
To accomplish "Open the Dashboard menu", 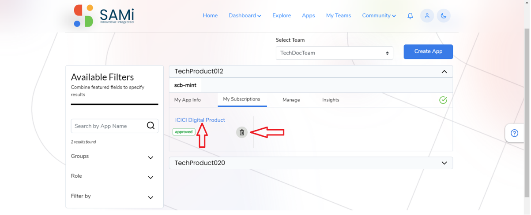I will [245, 15].
